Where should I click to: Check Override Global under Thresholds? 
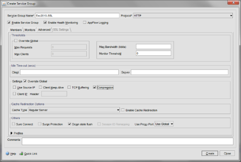[x=16, y=41]
